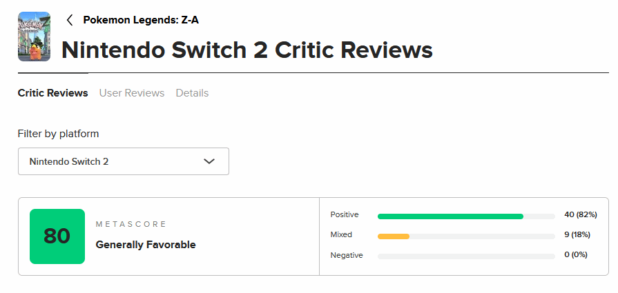The image size is (618, 293).
Task: Open the Pokemon Legends: Z-A game link
Action: (x=141, y=20)
